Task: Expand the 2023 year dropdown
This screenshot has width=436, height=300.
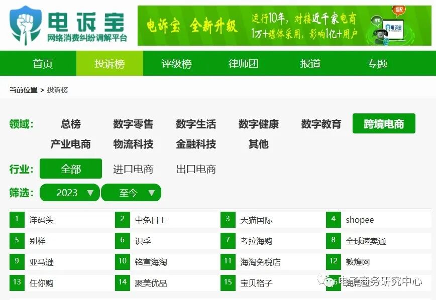Action: point(69,193)
